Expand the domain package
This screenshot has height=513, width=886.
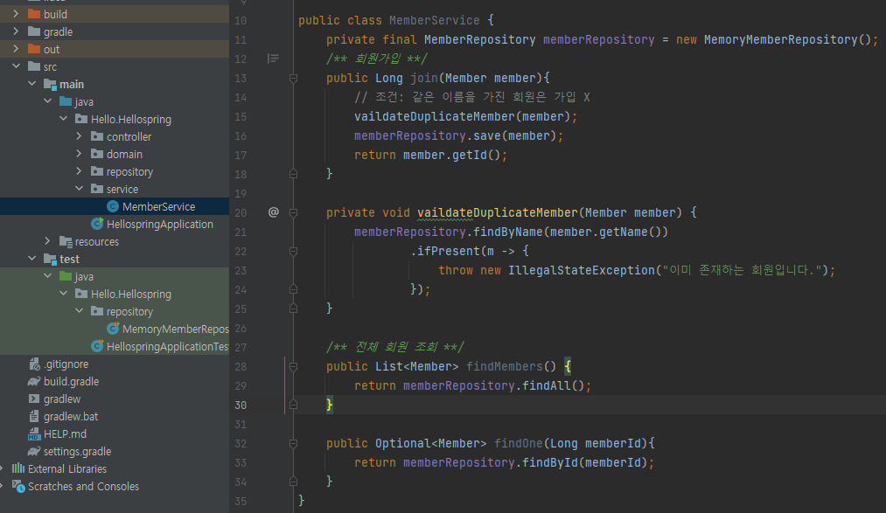79,154
